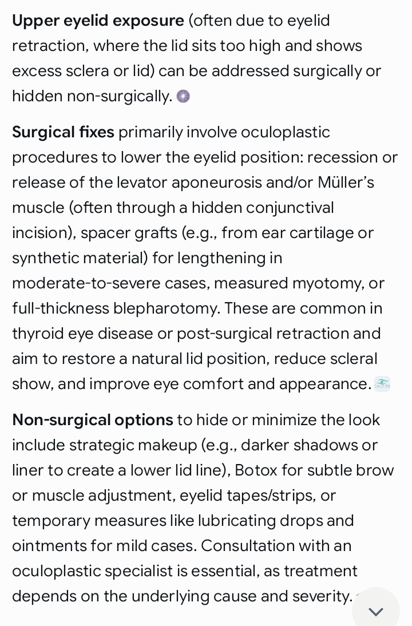Tap the word 'Botox'
Image resolution: width=412 pixels, height=626 pixels.
pos(256,470)
